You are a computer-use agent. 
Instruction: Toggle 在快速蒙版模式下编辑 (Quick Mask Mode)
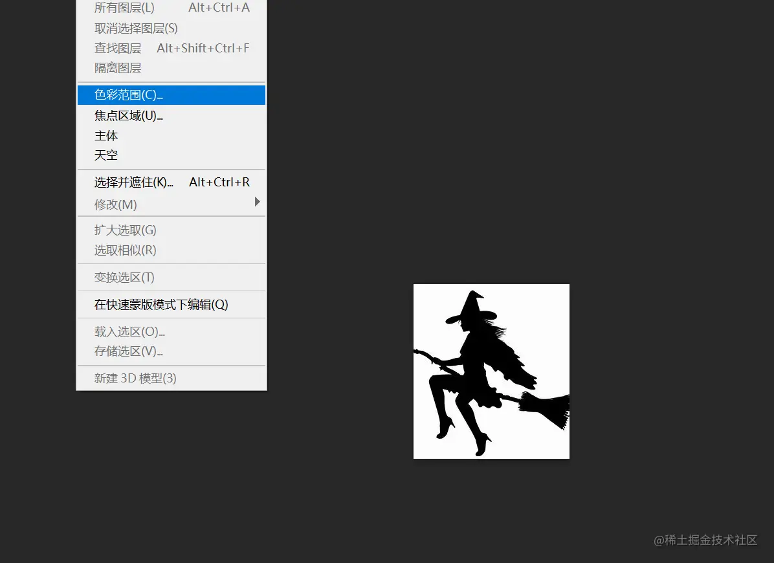pyautogui.click(x=161, y=304)
